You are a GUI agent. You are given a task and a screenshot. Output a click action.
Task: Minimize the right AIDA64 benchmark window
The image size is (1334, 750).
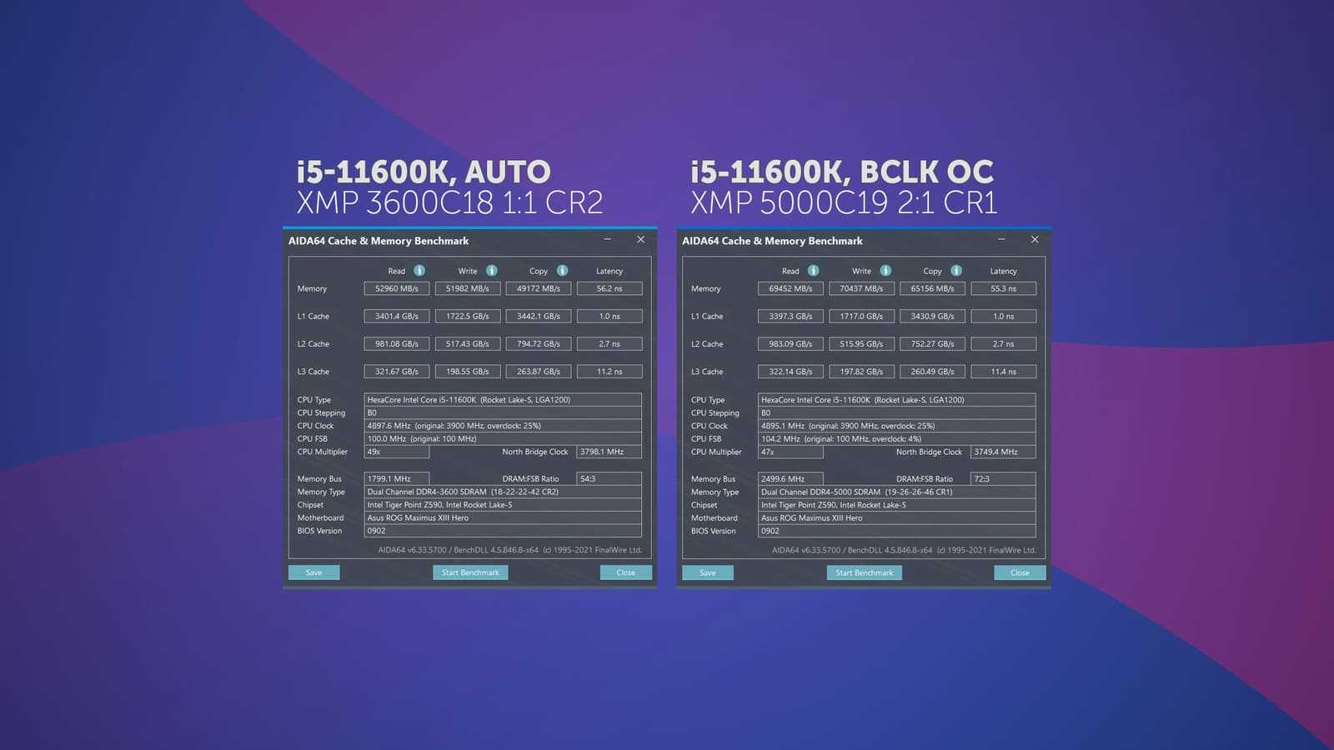[1001, 240]
